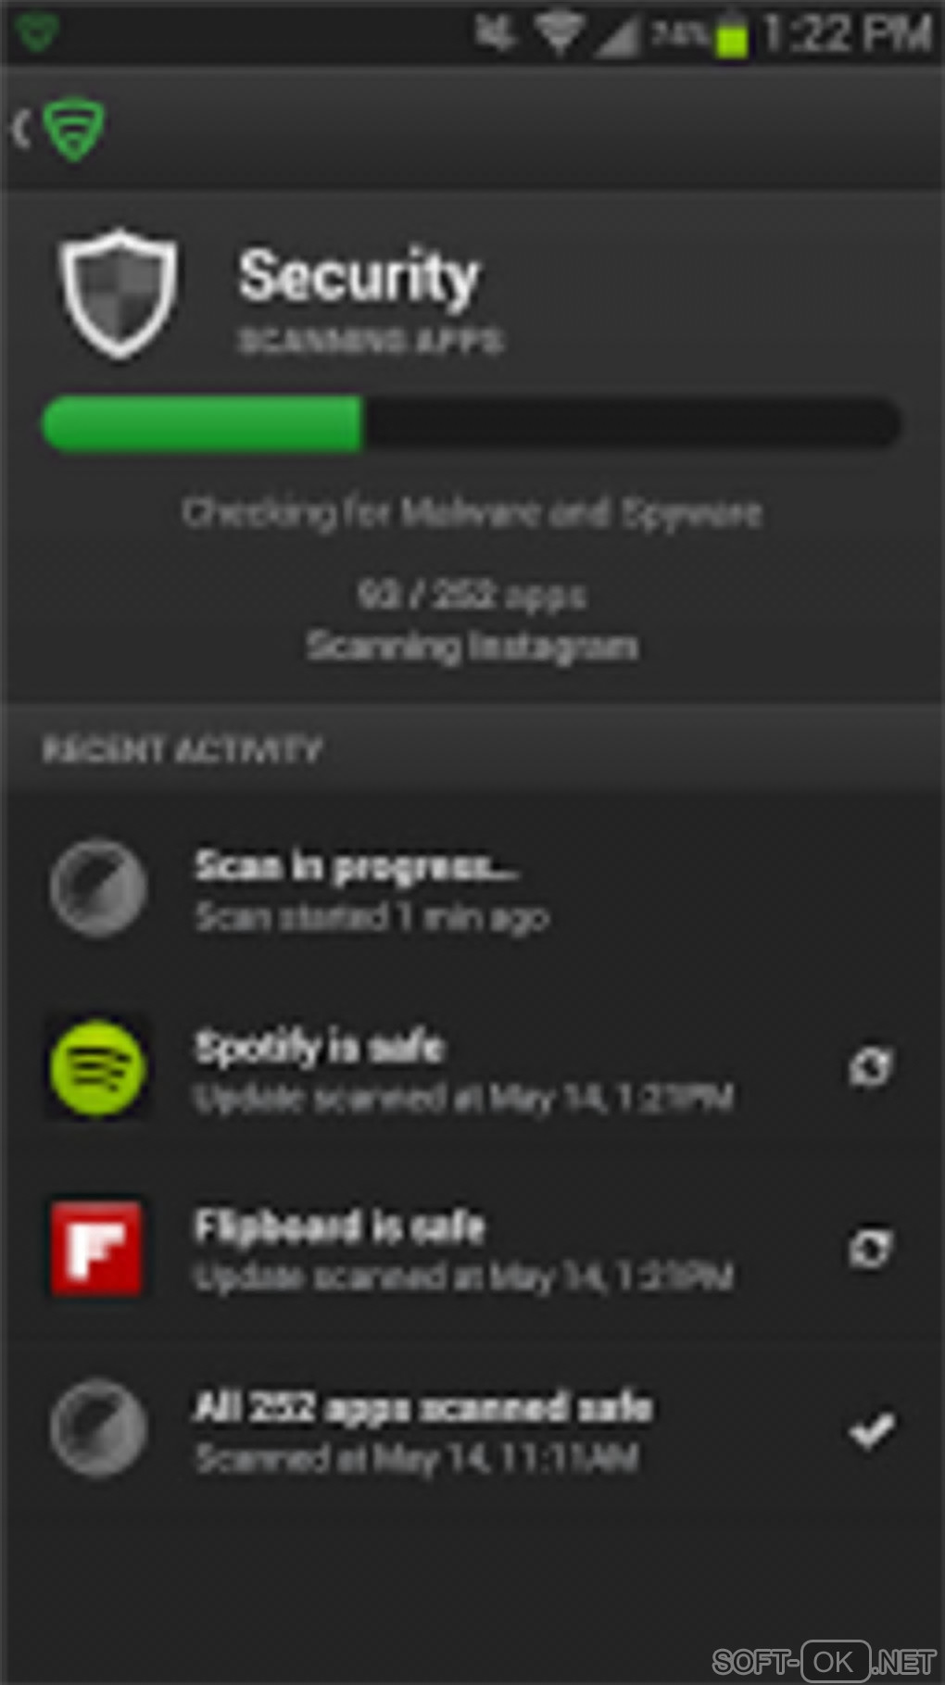The height and width of the screenshot is (1685, 945).
Task: Click the radar icon next to All 252 apps
Action: tap(97, 1427)
